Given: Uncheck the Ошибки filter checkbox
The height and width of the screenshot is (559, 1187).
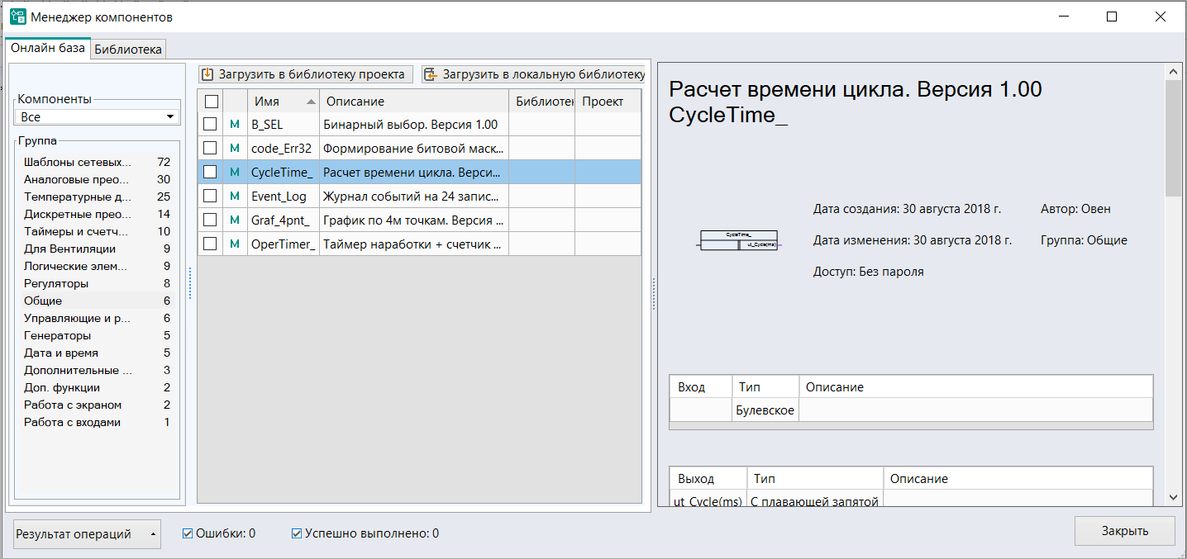Looking at the screenshot, I should (188, 533).
